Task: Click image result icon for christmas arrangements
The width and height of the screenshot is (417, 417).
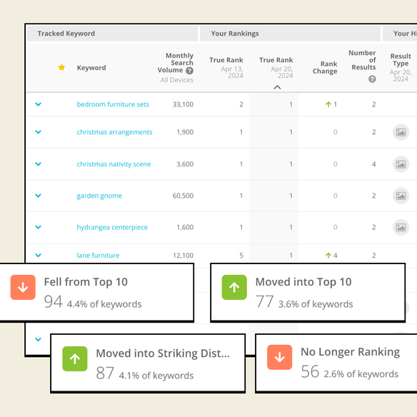Action: pos(401,132)
